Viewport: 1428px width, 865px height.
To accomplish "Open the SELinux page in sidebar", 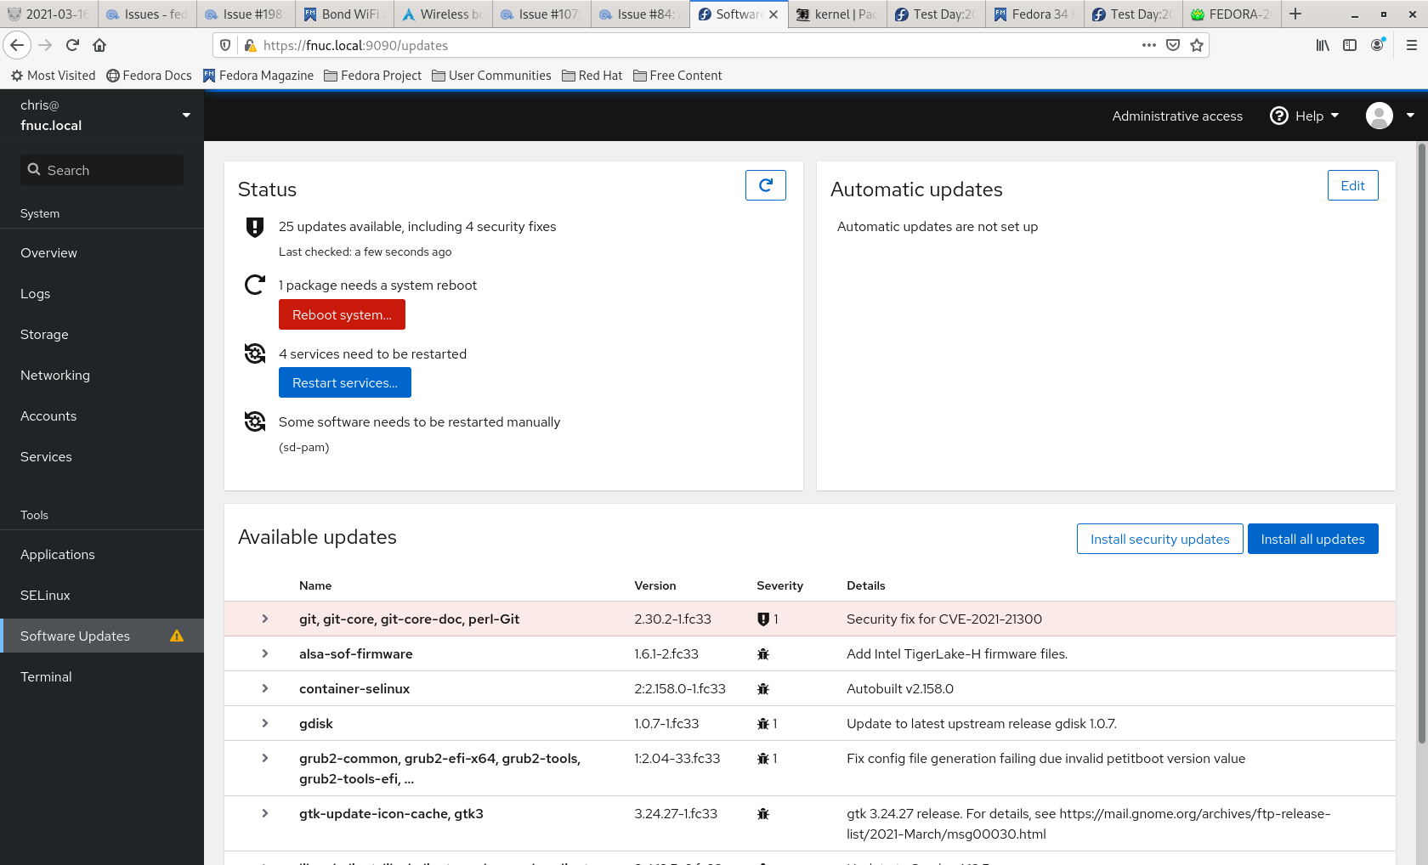I will (x=102, y=595).
